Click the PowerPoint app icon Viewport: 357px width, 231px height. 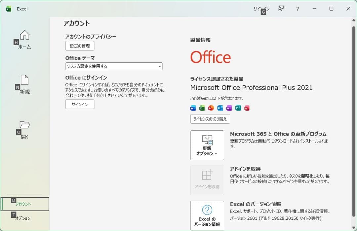coord(211,108)
